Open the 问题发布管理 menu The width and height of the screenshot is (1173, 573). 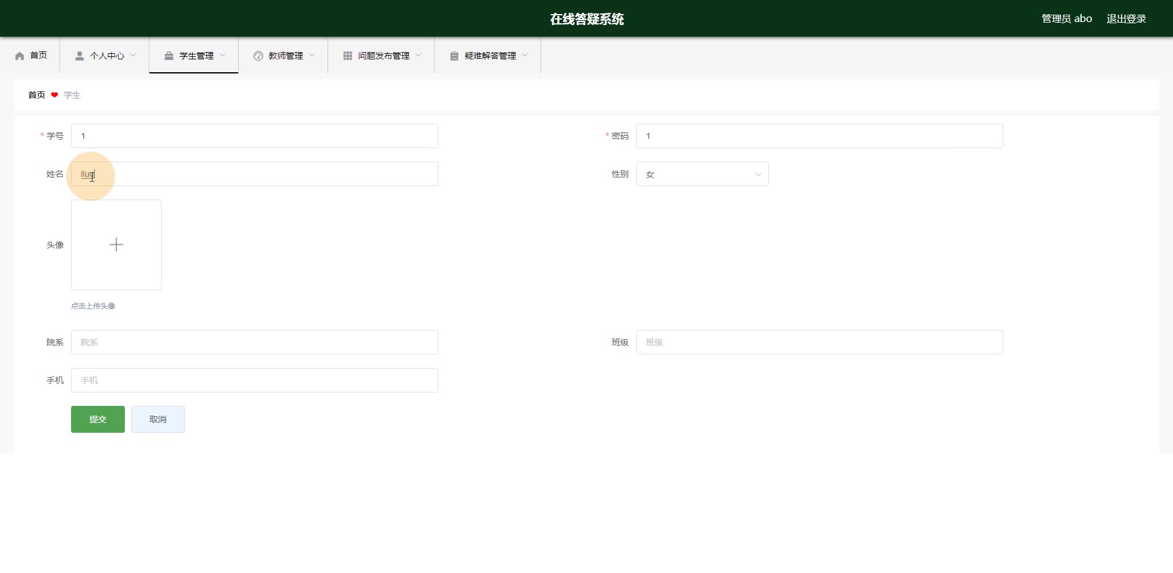(381, 56)
